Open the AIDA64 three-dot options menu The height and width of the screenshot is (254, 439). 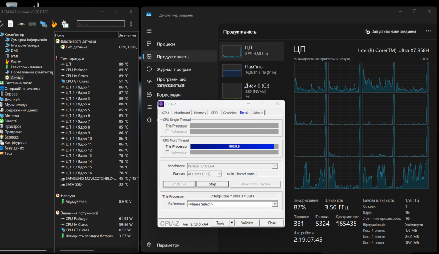pyautogui.click(x=131, y=24)
